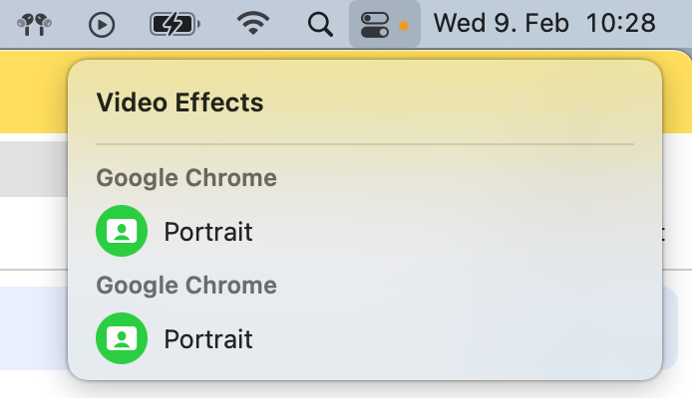
Task: Click the orange microphone-in-use indicator dot
Action: click(404, 25)
